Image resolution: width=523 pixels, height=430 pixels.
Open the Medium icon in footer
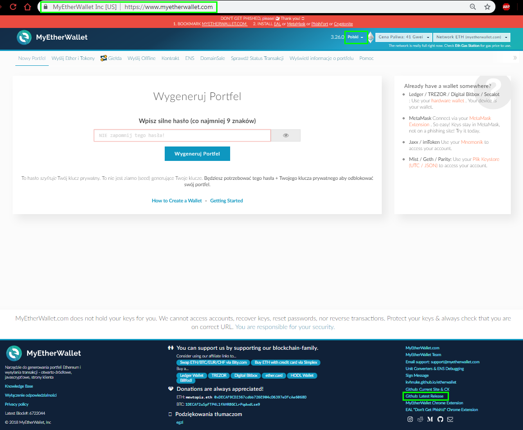[x=430, y=419]
